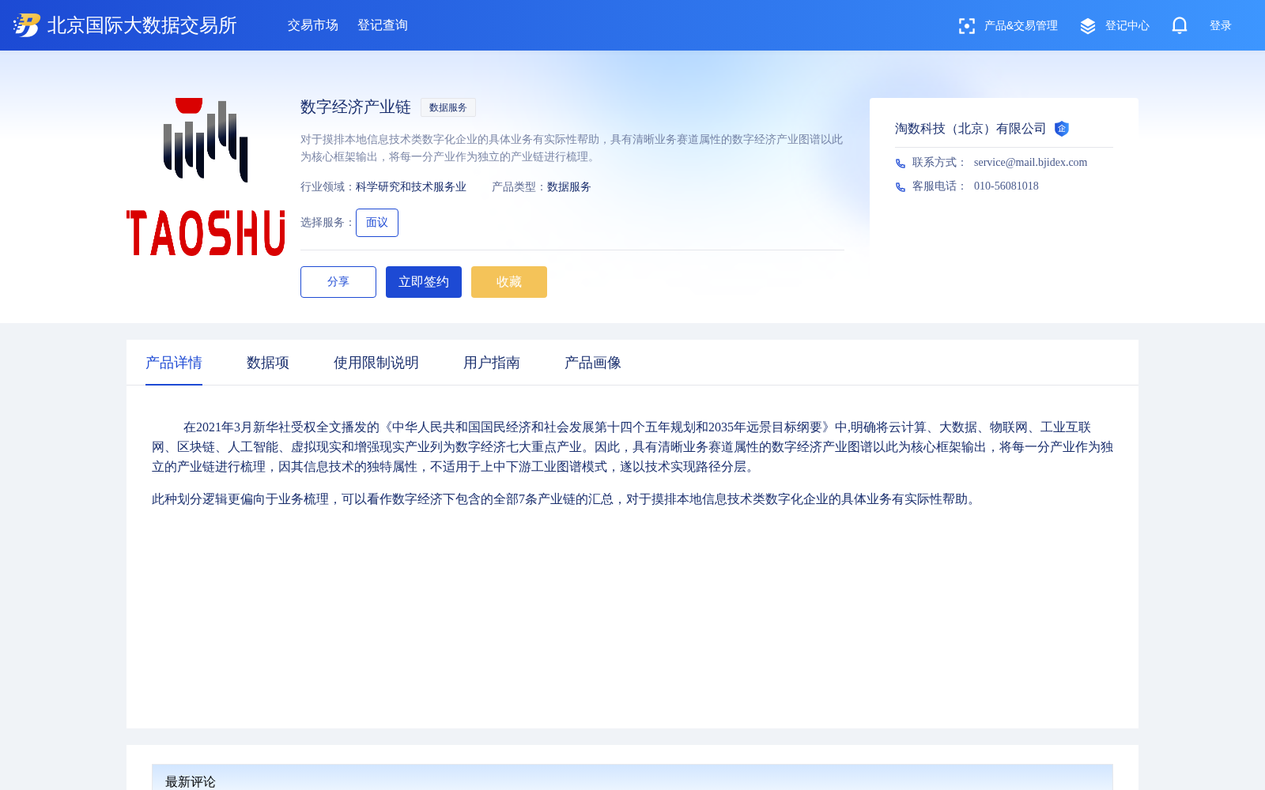Screen dimensions: 1265x790
Task: Open the 交易市场 menu
Action: click(x=313, y=25)
